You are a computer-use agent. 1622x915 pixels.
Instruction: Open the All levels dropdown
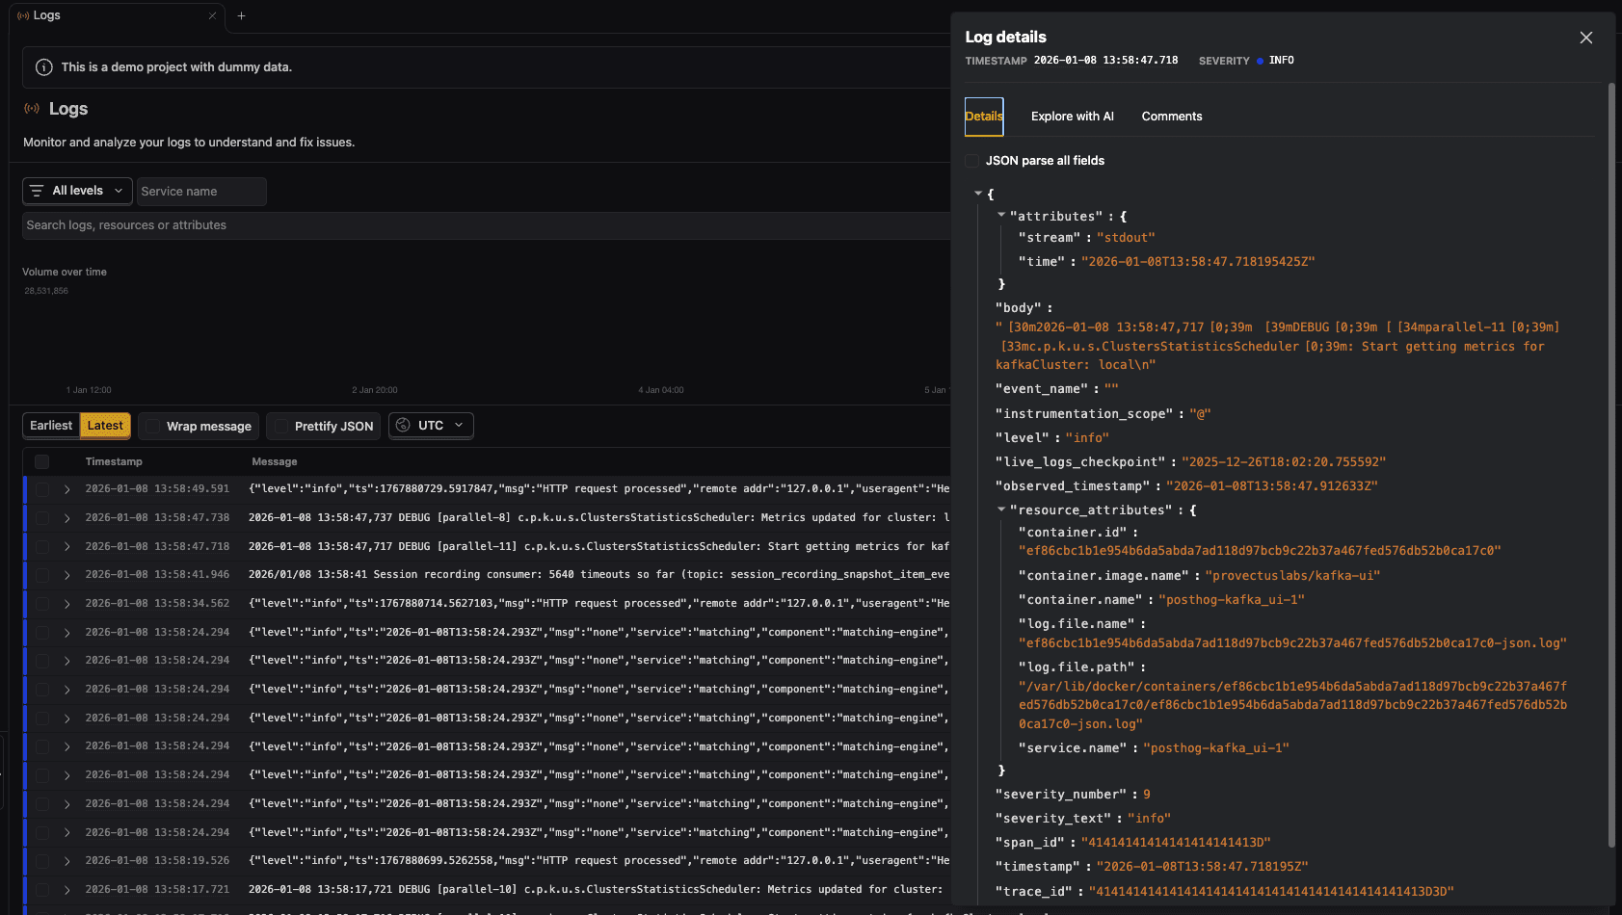(x=77, y=191)
